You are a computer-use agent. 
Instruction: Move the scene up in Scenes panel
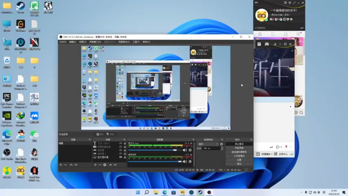click(71, 165)
